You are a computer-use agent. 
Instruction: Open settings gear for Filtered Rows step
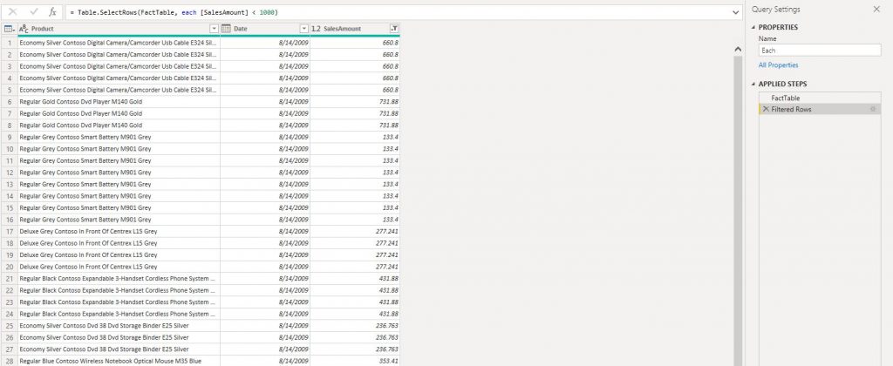[873, 109]
